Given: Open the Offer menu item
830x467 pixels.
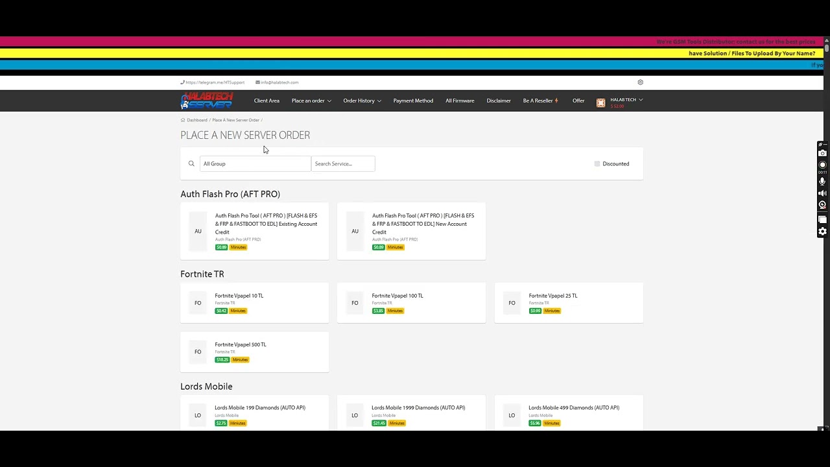Looking at the screenshot, I should [x=578, y=101].
